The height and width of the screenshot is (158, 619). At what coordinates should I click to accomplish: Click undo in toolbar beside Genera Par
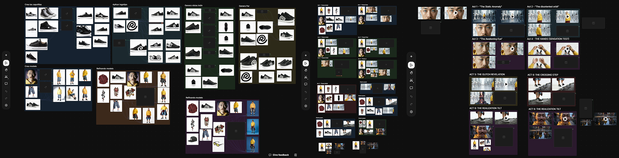(306, 92)
